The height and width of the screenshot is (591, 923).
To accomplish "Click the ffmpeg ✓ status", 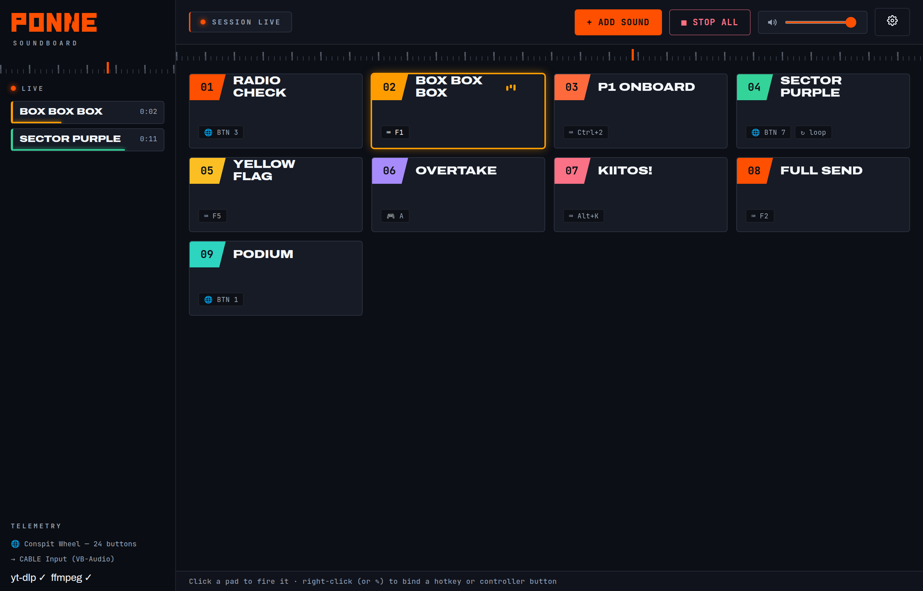I will point(71,578).
